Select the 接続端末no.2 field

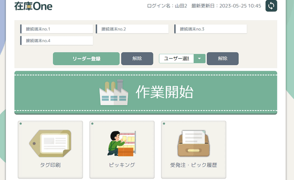132,29
